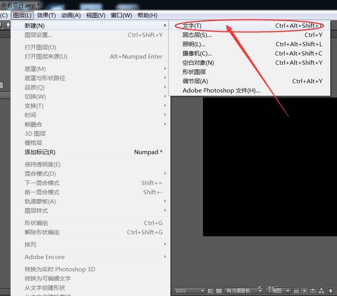Image resolution: width=337 pixels, height=296 pixels.
Task: Open the 窗口(W) menu
Action: [x=122, y=15]
